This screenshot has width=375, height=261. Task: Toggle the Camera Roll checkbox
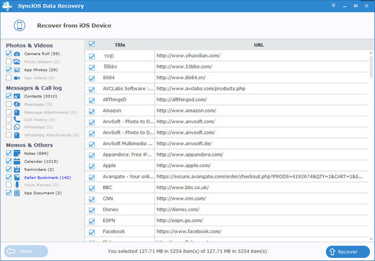[9, 54]
